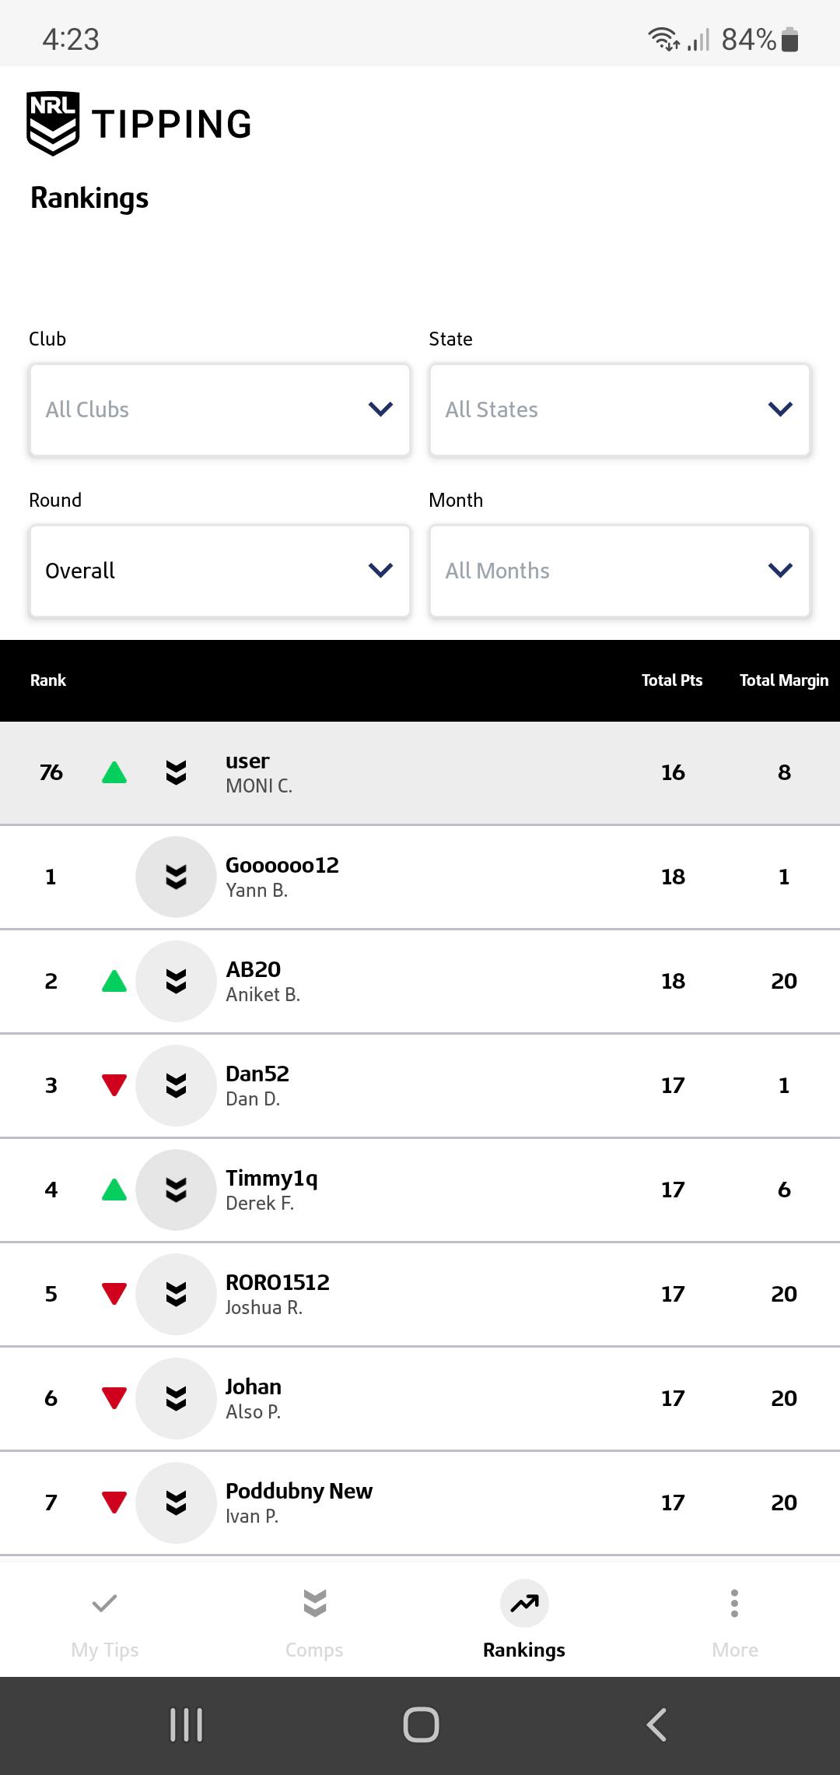Screen dimensions: 840x1775
Task: Go to the Comps tab
Action: tap(314, 1622)
